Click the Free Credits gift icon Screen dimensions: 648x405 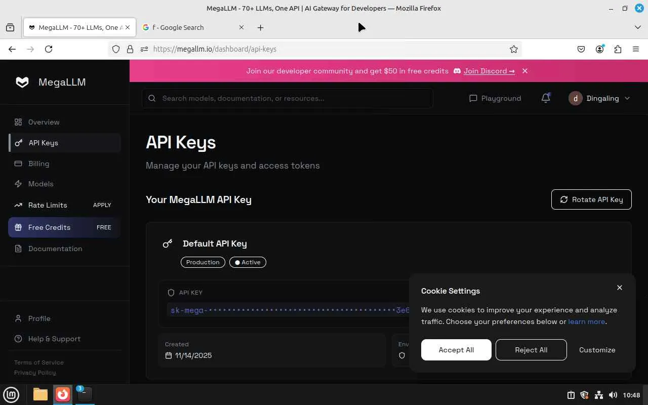[18, 227]
